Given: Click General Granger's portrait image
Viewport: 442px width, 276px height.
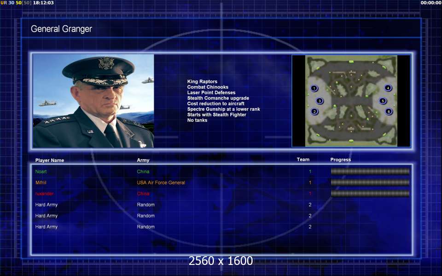Looking at the screenshot, I should (93, 101).
